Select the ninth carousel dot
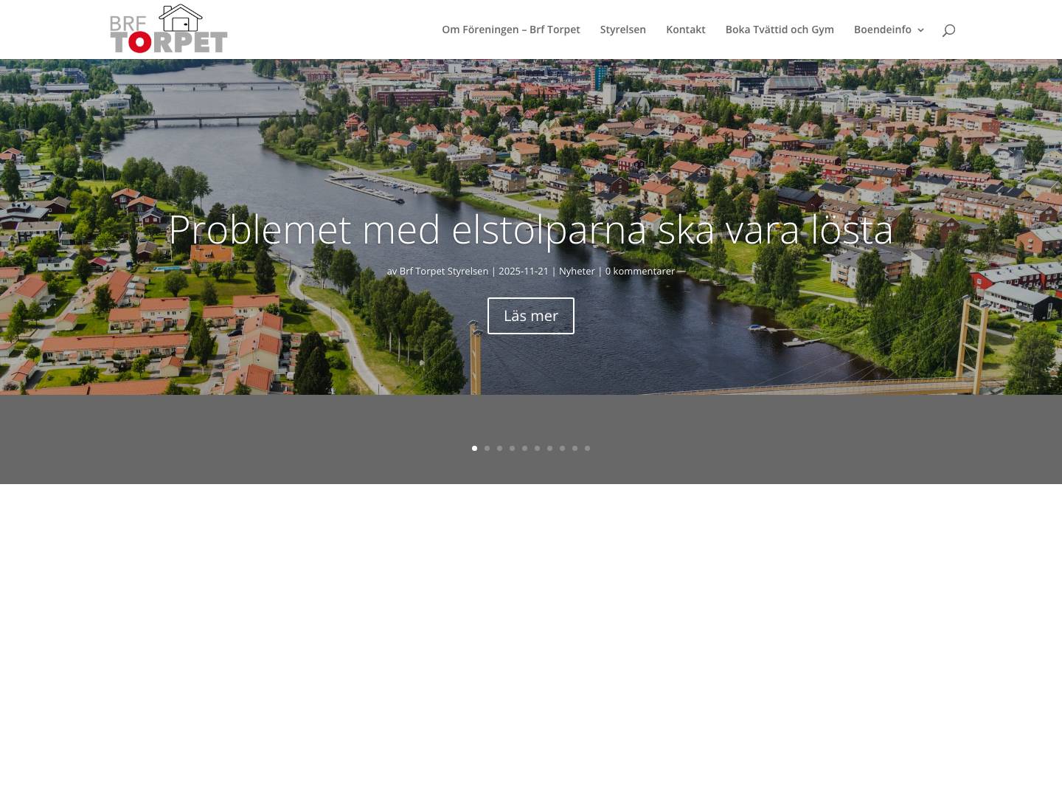 coord(575,448)
